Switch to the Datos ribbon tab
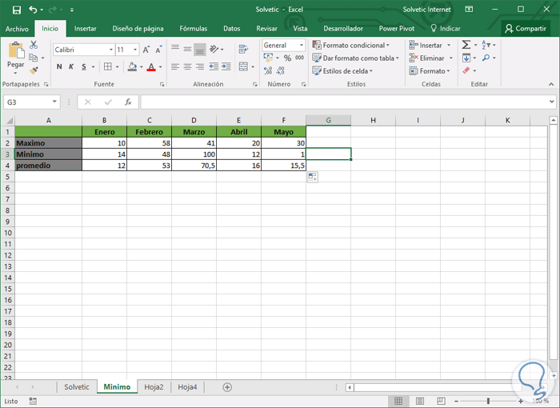This screenshot has width=560, height=408. (232, 29)
